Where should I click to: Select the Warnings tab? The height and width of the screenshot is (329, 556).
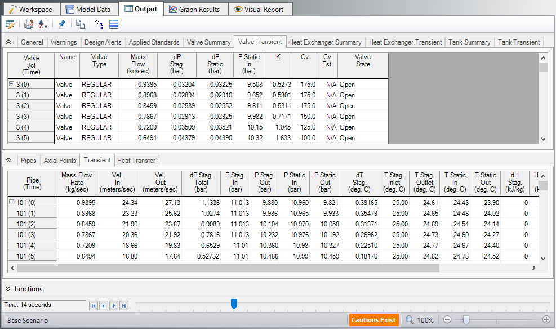click(x=64, y=42)
